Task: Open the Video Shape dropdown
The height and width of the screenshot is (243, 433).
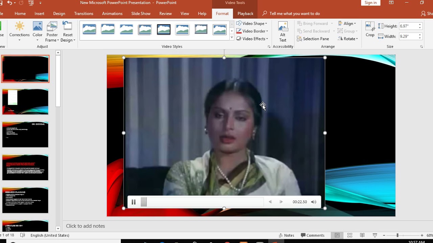Action: (x=252, y=23)
